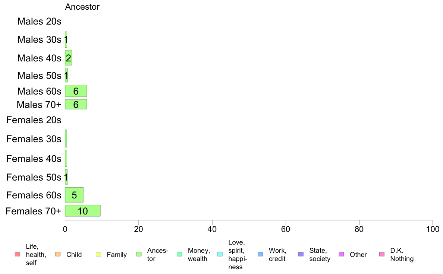Click the Males 20s axis label
This screenshot has height=274, width=443.
[x=39, y=21]
